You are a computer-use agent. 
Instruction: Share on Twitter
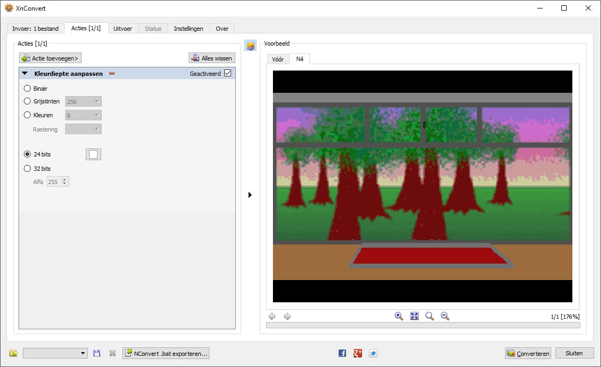tap(373, 353)
